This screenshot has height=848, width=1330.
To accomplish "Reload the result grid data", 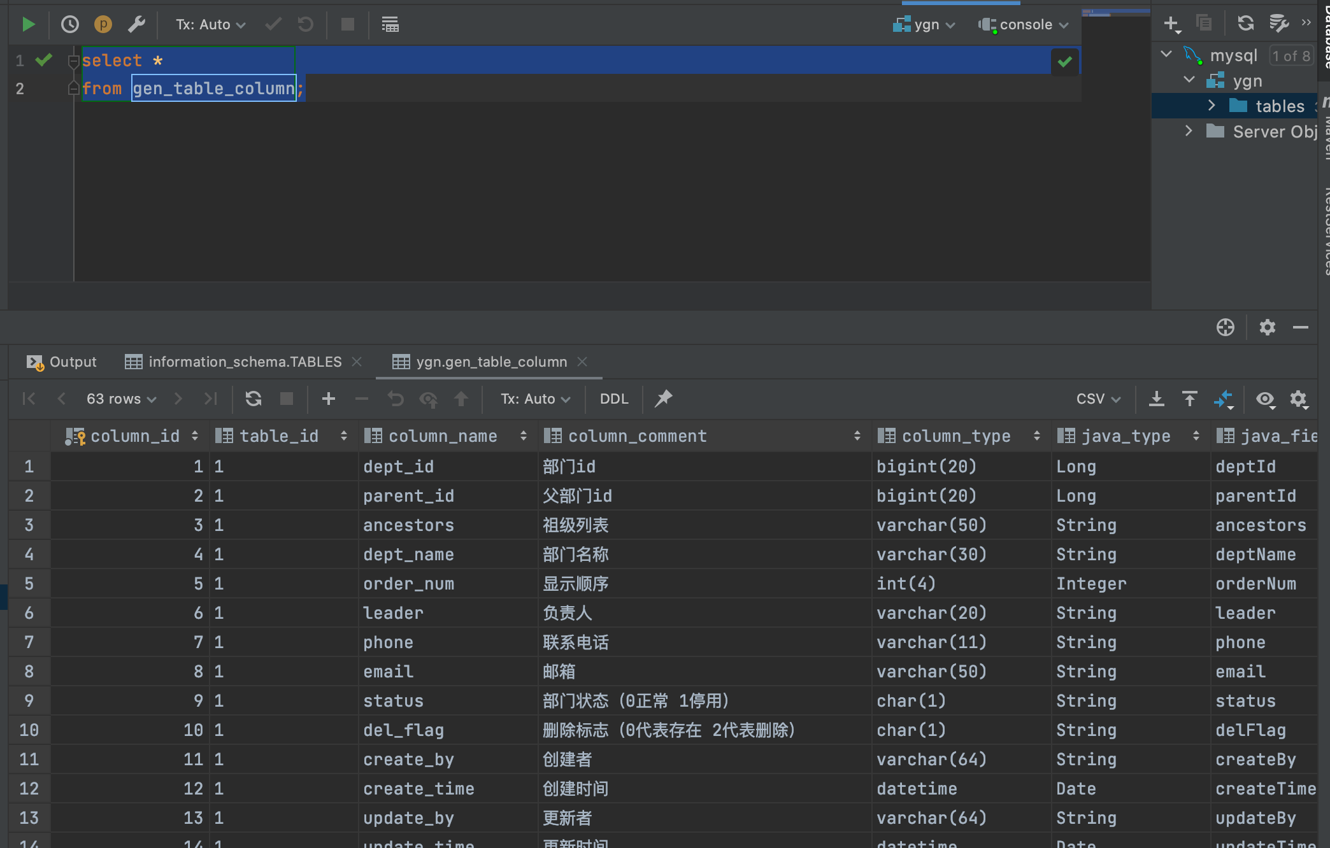I will [x=254, y=399].
